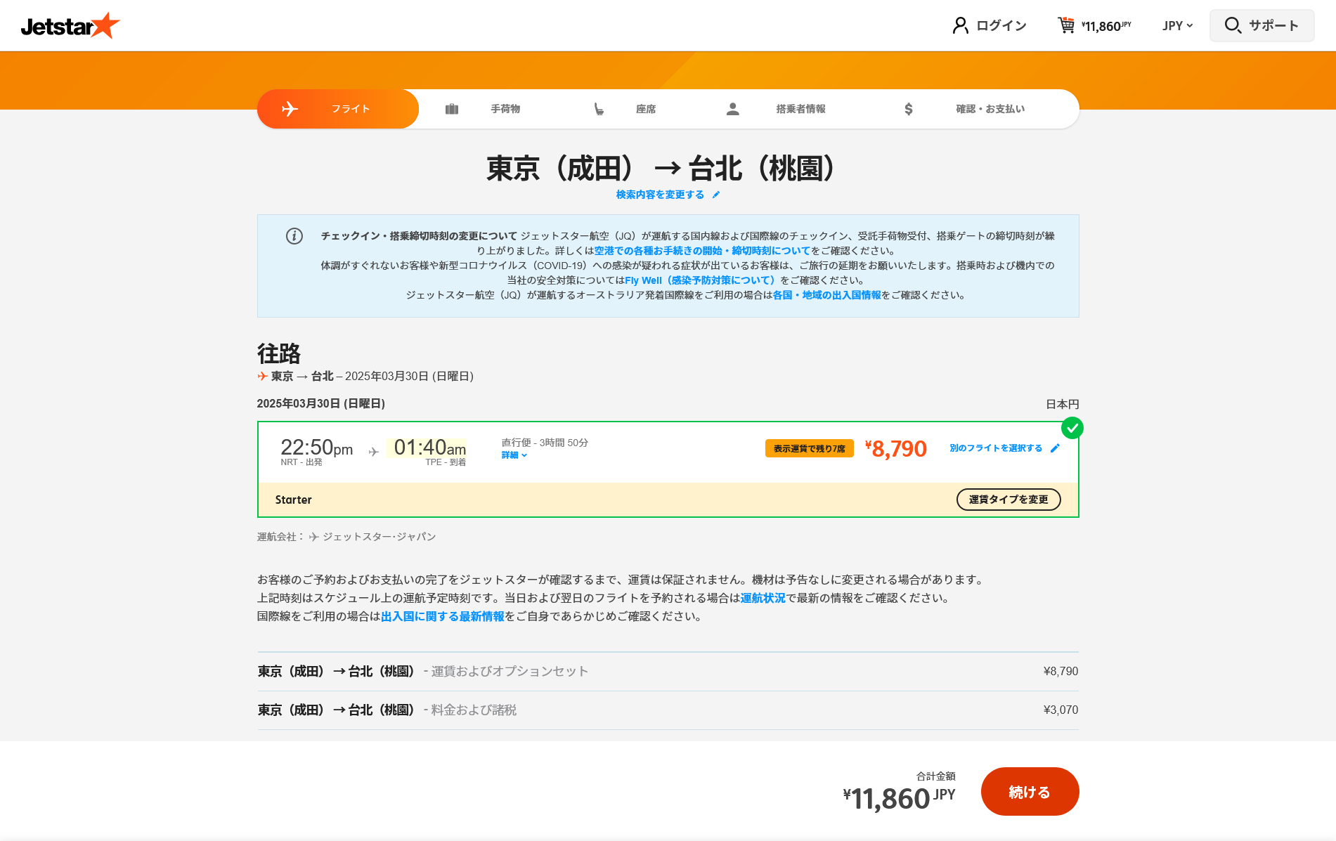1336x841 pixels.
Task: Click the login person icon
Action: click(x=960, y=25)
